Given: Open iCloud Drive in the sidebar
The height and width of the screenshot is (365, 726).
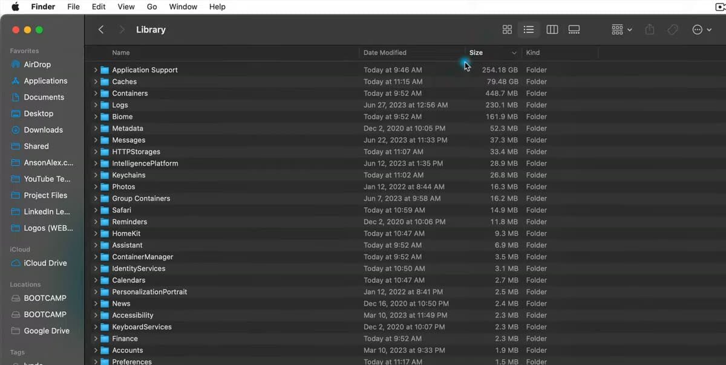Looking at the screenshot, I should [x=39, y=263].
